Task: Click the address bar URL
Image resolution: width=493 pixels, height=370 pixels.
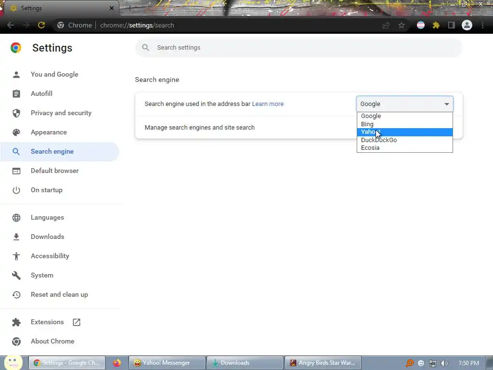Action: 137,25
